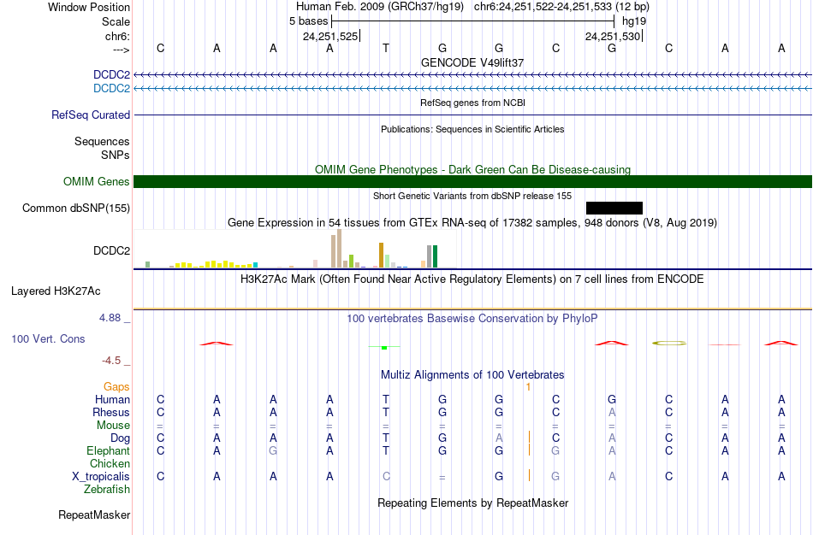The image size is (813, 535).
Task: Click the H3K27Ac Mark track title
Action: (x=472, y=279)
